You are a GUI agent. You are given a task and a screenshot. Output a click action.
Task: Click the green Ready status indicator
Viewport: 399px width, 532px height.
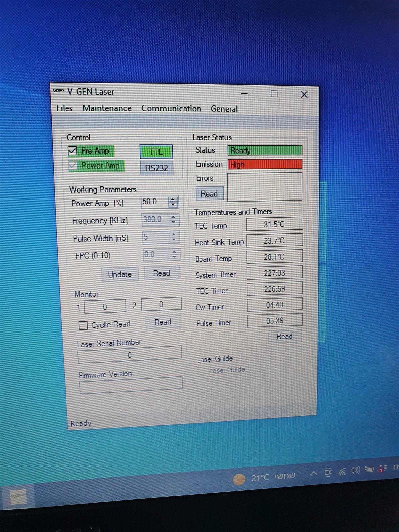click(x=265, y=151)
